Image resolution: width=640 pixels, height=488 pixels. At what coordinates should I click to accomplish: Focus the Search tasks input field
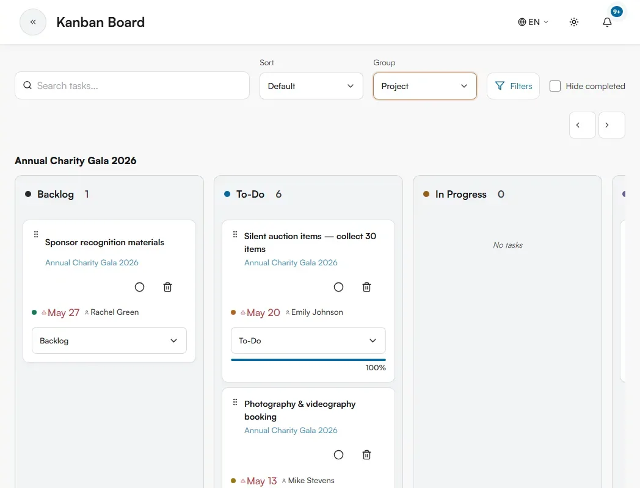[133, 85]
